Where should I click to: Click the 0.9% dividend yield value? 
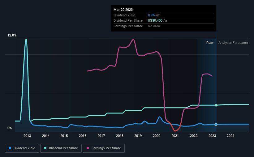[151, 15]
